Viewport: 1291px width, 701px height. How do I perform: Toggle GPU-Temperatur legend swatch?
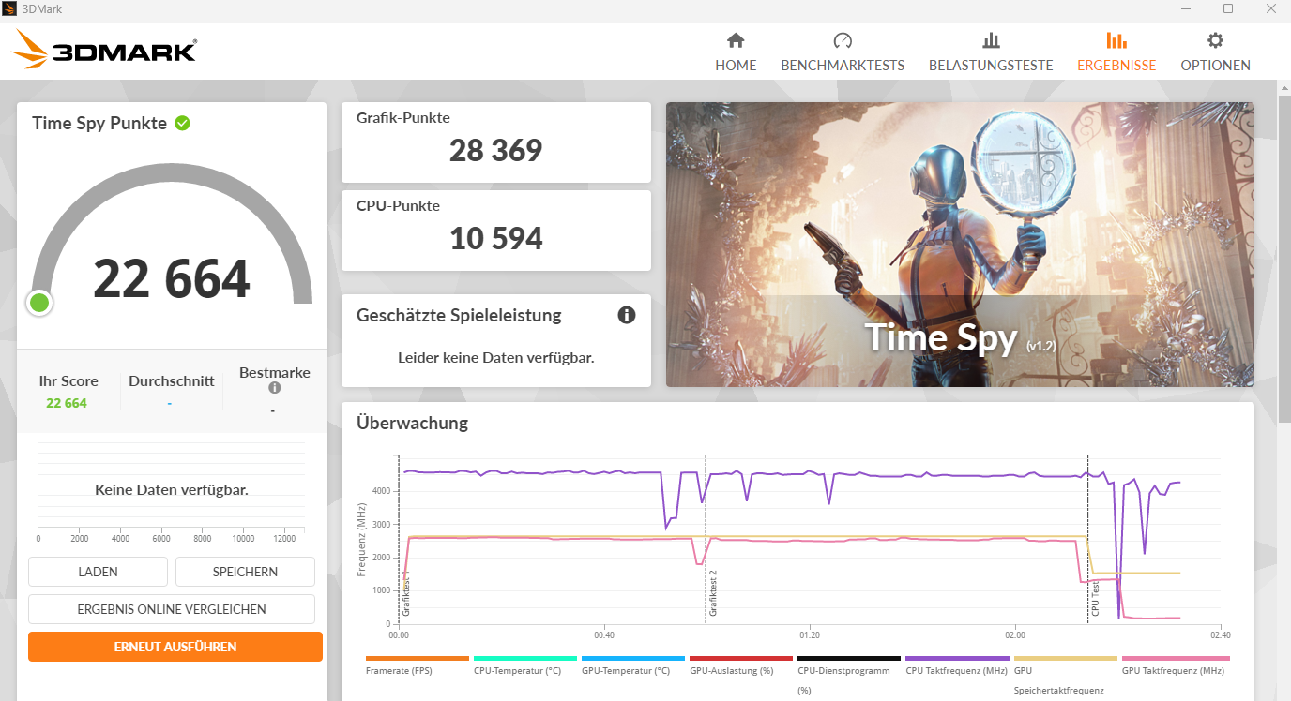coord(633,659)
